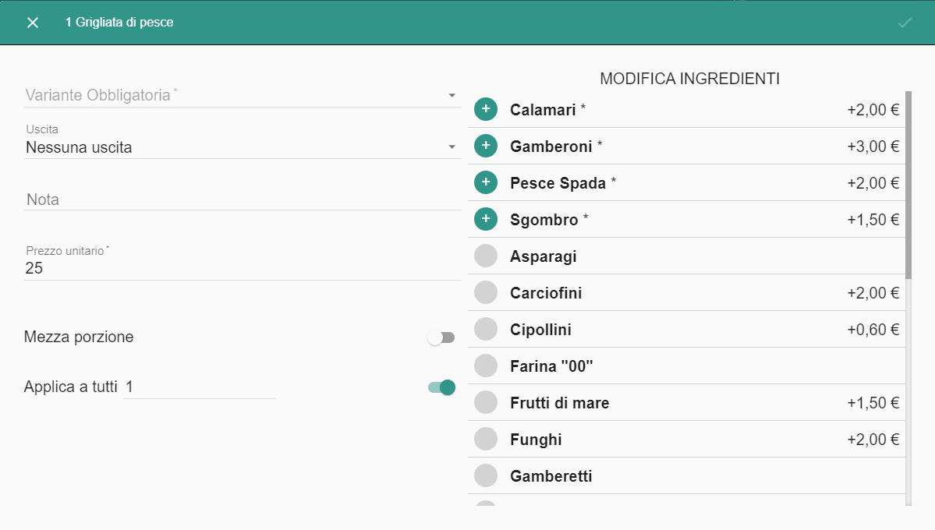The image size is (935, 530).
Task: Focus the Nota text field
Action: click(242, 200)
